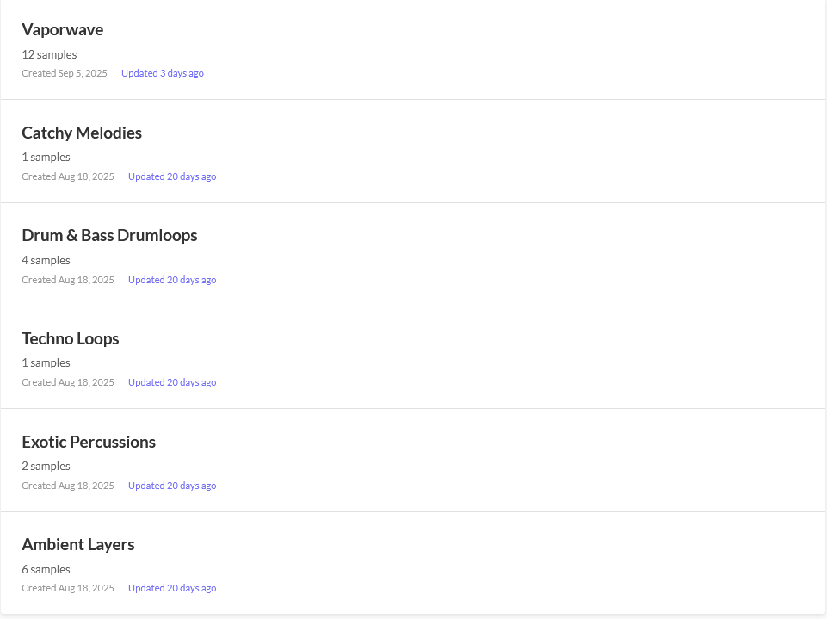Open the Ambient Layers collection
Viewport: 827px width, 619px height.
[x=78, y=545]
